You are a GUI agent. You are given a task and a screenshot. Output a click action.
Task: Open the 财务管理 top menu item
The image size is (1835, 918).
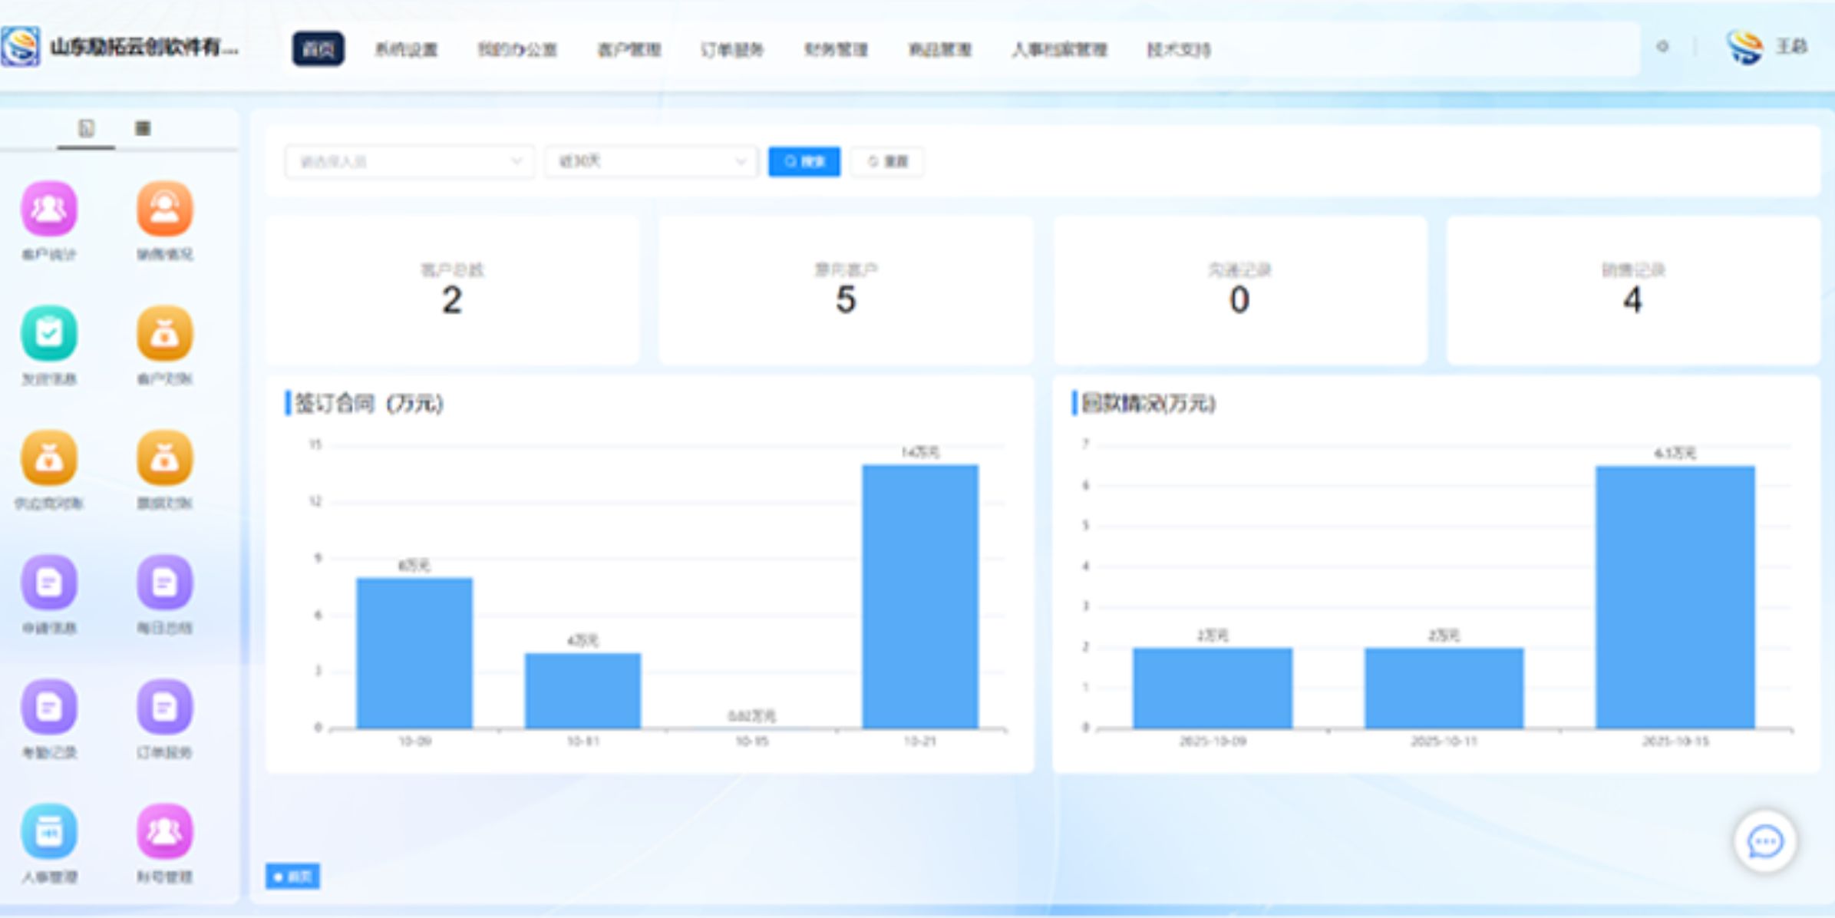coord(836,50)
